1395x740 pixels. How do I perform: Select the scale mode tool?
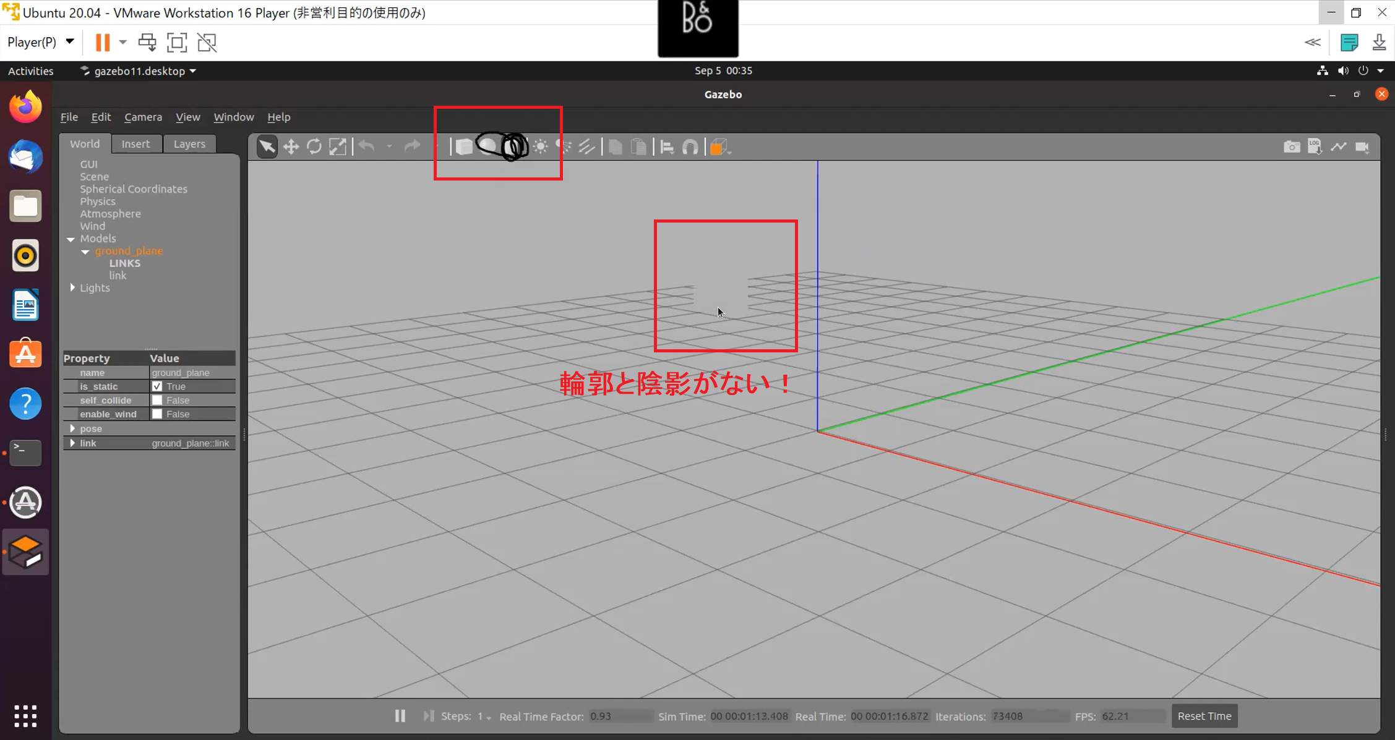pos(338,147)
